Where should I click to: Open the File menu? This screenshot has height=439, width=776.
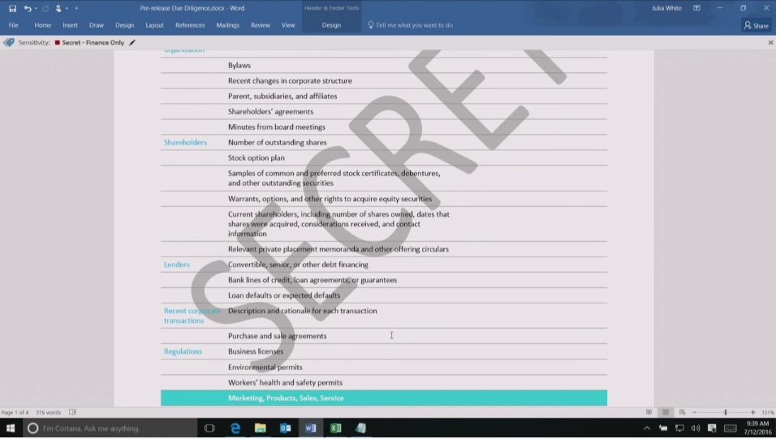point(14,25)
